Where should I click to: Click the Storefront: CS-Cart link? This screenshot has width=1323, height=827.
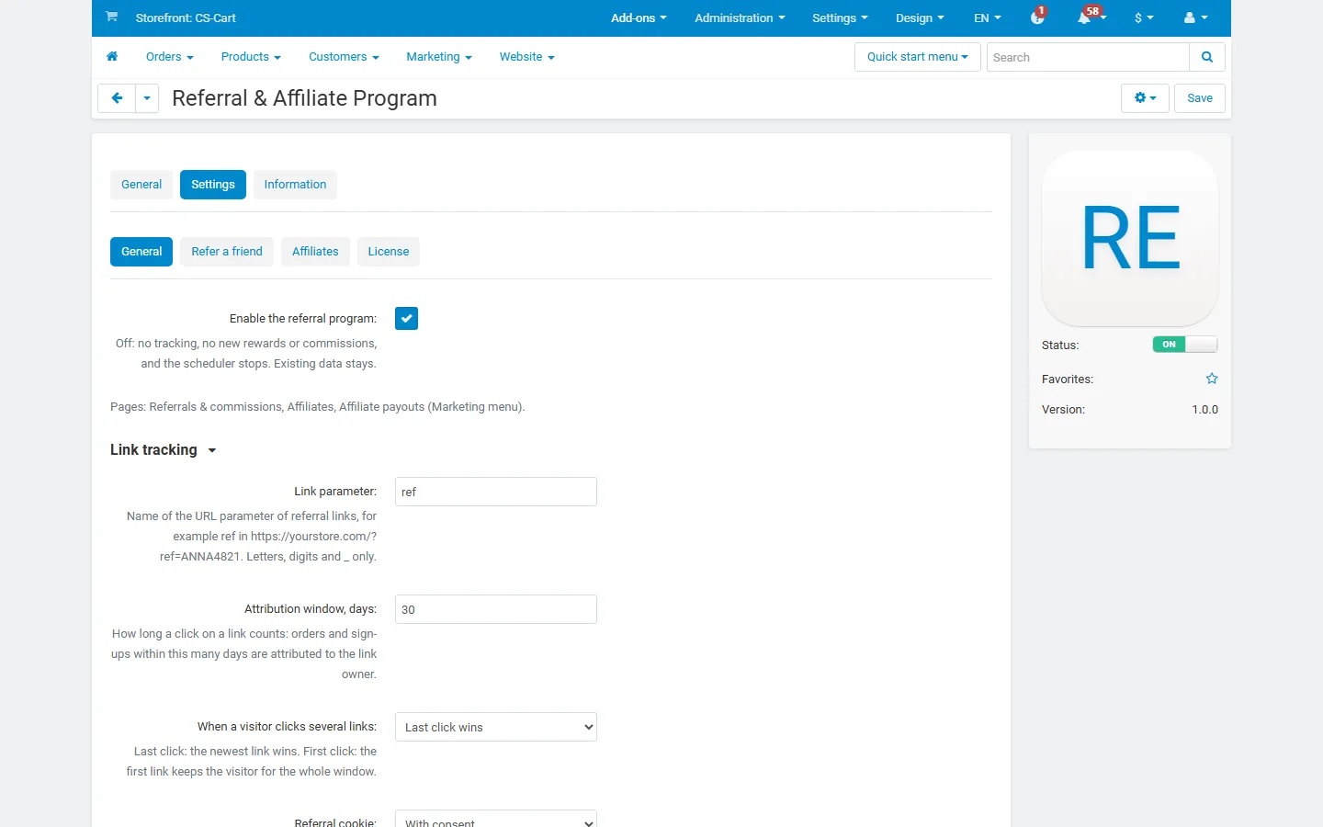point(186,17)
